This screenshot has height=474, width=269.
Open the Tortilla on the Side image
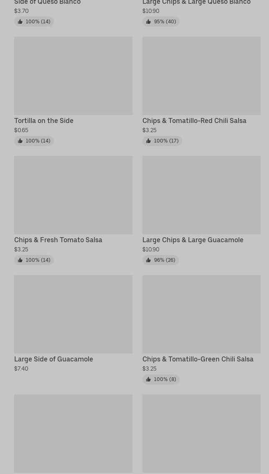[x=73, y=75]
